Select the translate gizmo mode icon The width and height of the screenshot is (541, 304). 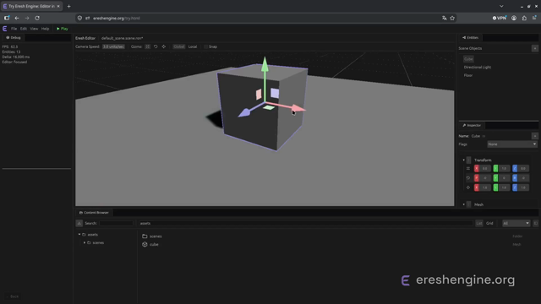[x=147, y=46]
